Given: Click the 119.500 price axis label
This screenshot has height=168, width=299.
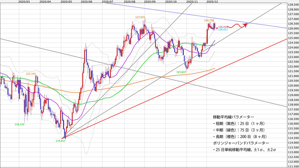Looking at the screenshot, I should [x=294, y=90].
